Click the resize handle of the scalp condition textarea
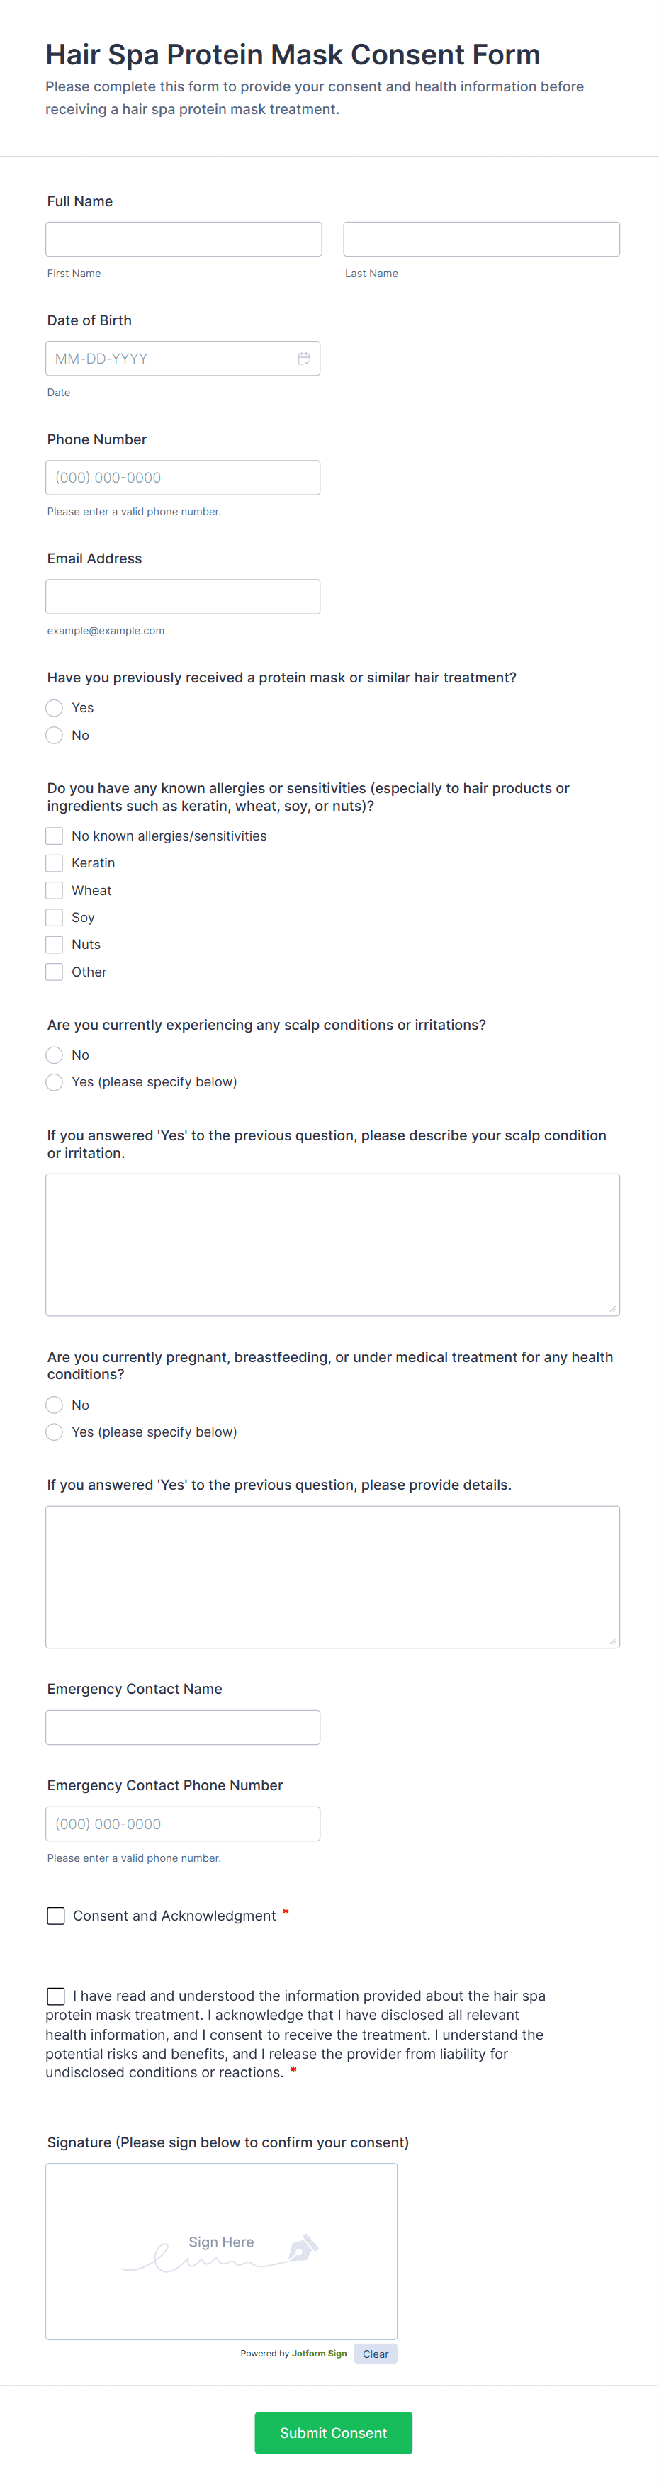The width and height of the screenshot is (659, 2489). [x=614, y=1309]
